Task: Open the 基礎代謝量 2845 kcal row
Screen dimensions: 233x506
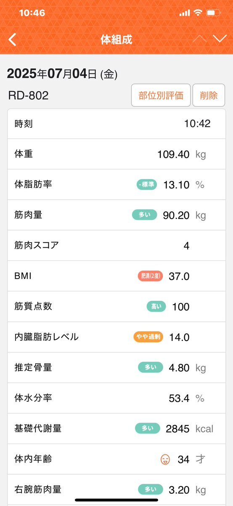Action: [x=116, y=428]
